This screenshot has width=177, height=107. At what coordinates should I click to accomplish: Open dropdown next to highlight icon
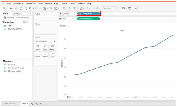click(x=84, y=8)
